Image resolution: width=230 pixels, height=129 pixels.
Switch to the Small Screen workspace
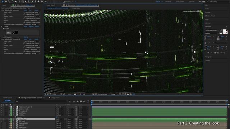point(180,1)
